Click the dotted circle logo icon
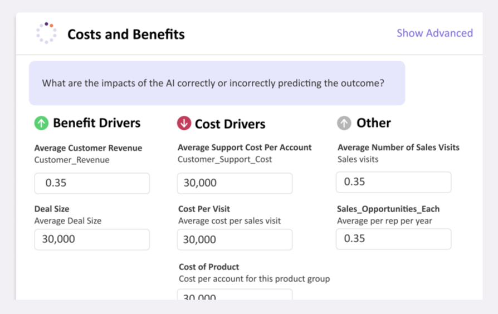 pyautogui.click(x=46, y=33)
